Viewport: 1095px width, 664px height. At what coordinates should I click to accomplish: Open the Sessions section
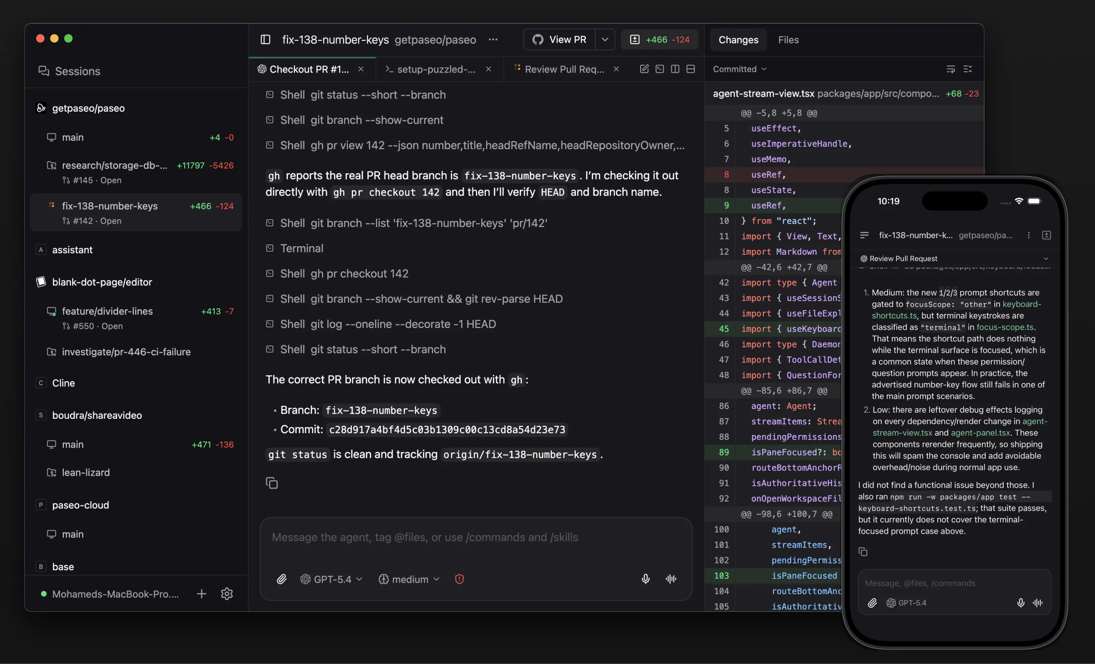pos(69,71)
